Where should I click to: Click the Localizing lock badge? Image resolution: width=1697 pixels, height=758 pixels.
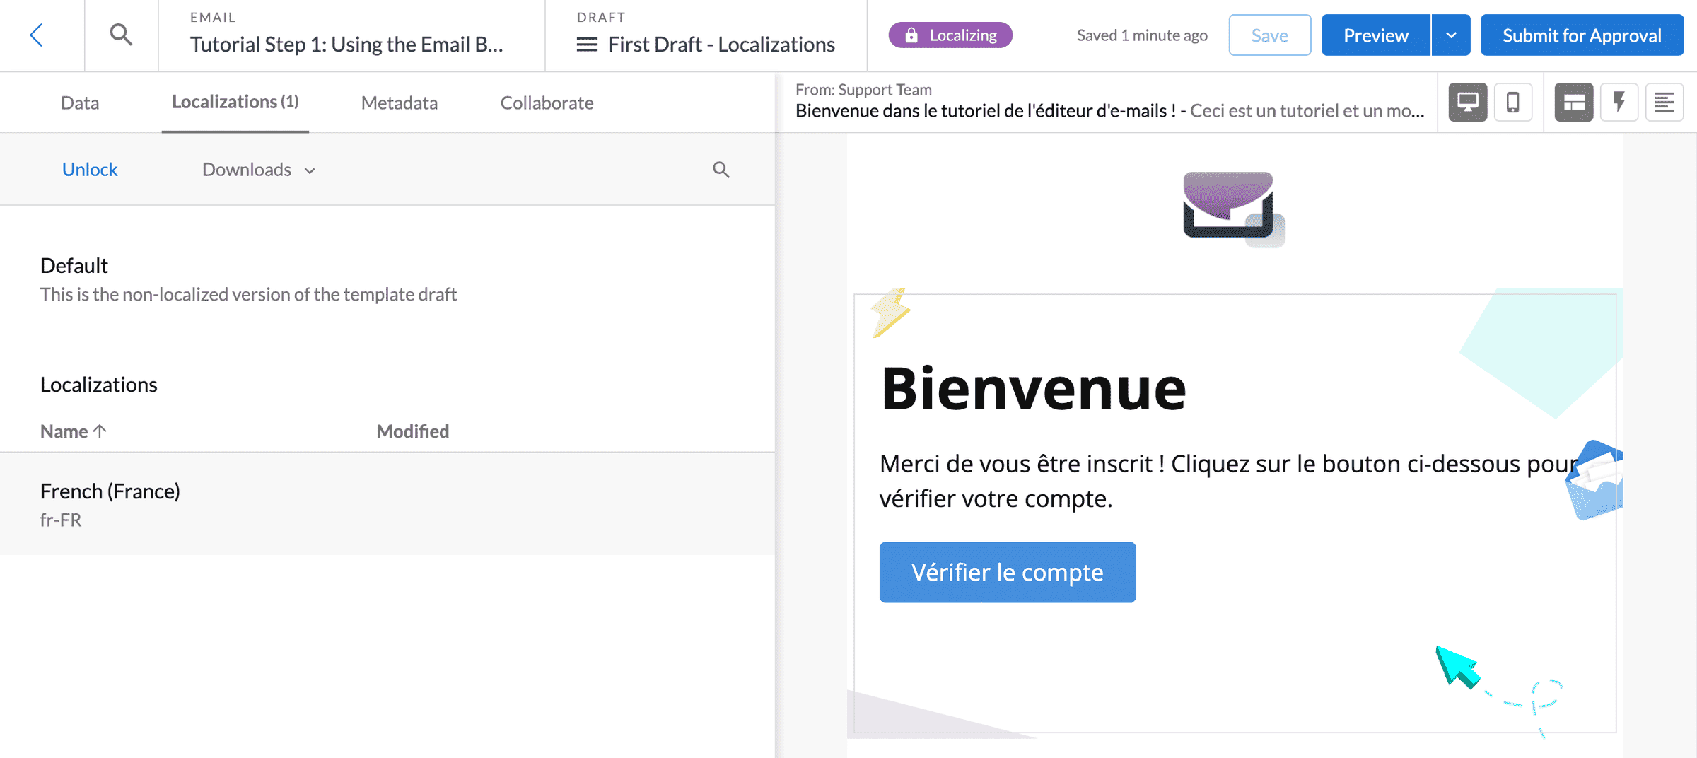pos(950,35)
